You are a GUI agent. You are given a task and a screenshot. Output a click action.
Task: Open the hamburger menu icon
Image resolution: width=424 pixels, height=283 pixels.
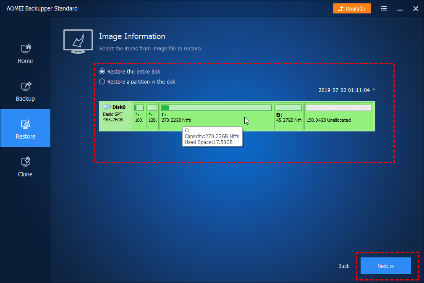pos(384,9)
